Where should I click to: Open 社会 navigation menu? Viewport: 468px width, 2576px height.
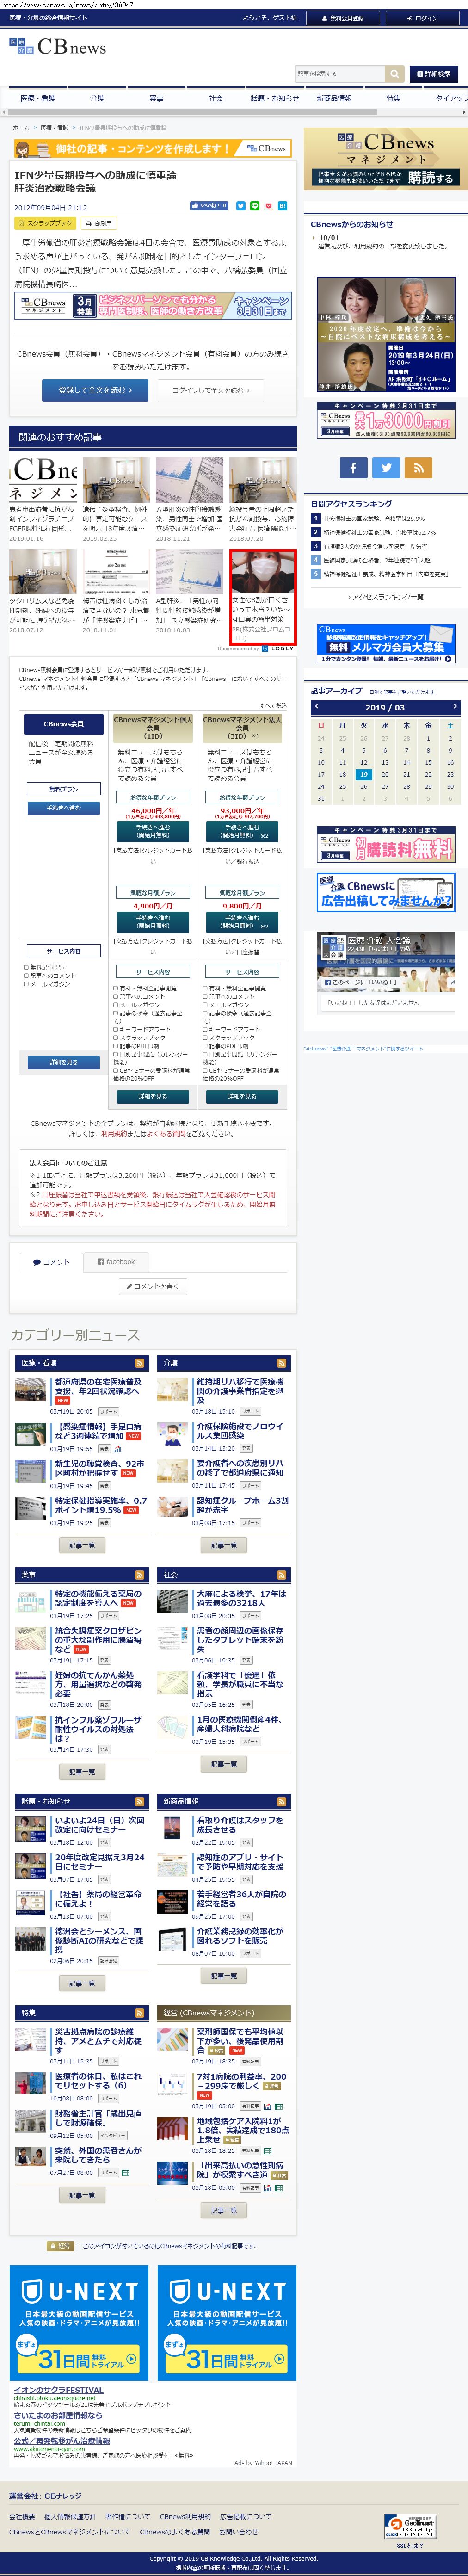pyautogui.click(x=216, y=98)
